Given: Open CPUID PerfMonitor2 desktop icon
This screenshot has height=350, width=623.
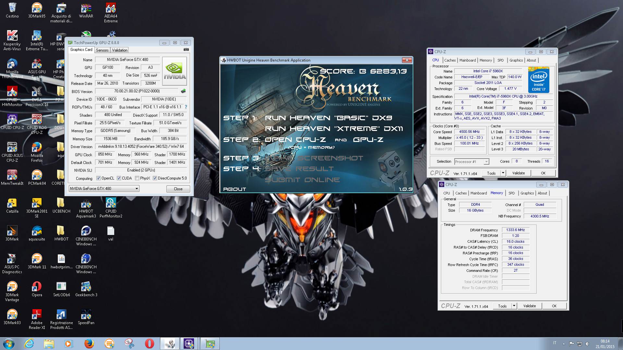Looking at the screenshot, I should tap(111, 207).
